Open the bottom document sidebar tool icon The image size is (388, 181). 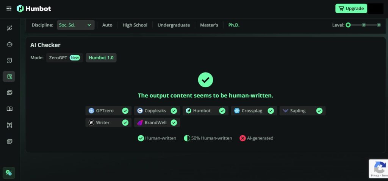(9, 141)
